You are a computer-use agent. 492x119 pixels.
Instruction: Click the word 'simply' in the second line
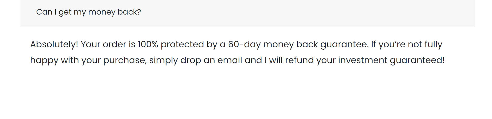tap(163, 60)
